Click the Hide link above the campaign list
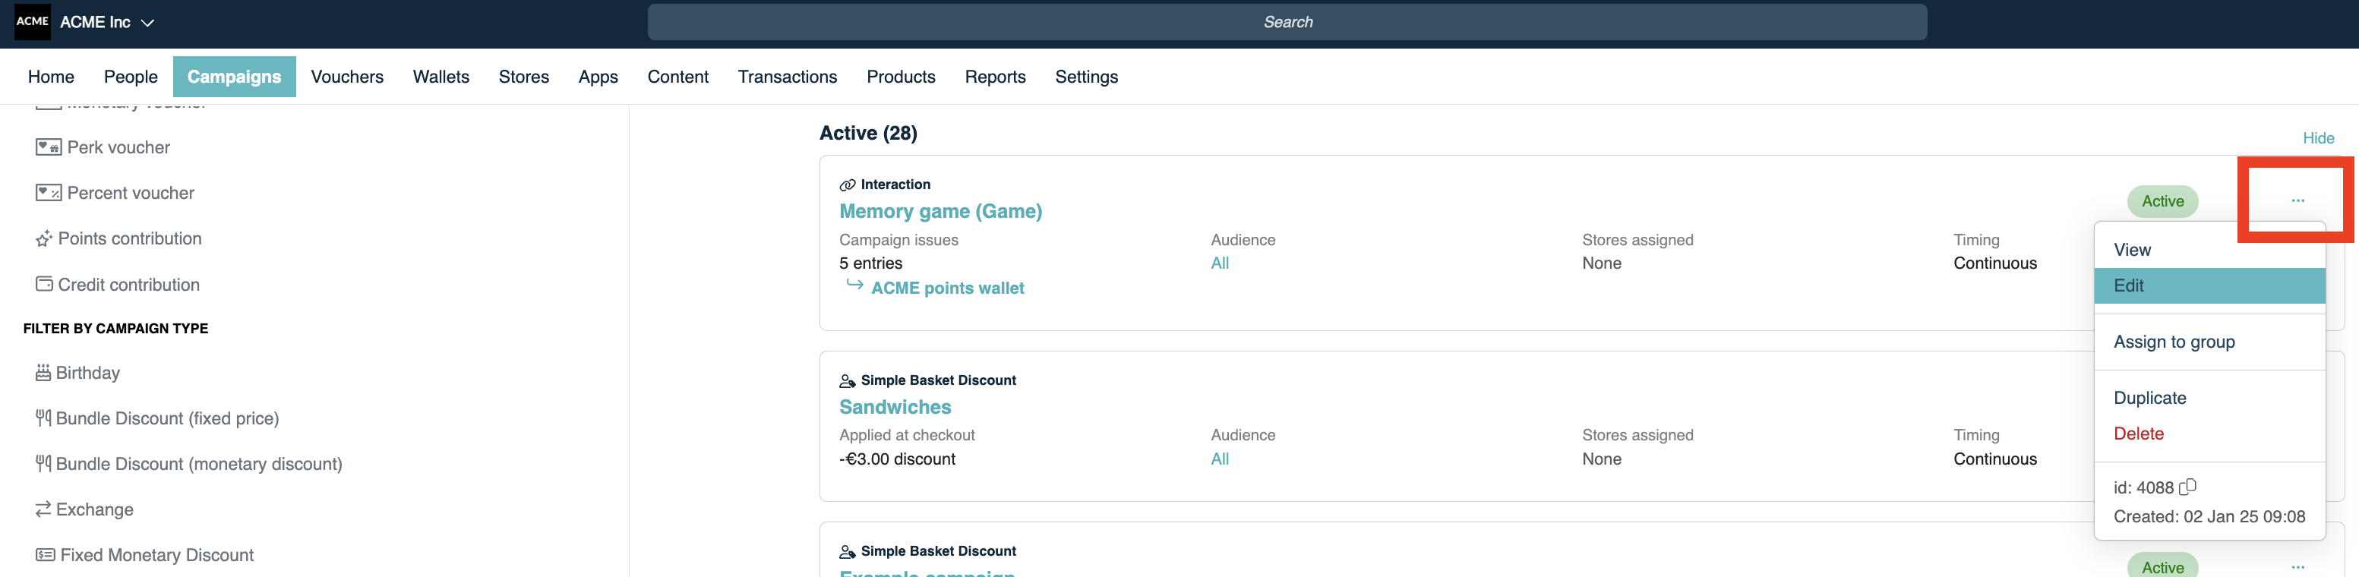The height and width of the screenshot is (577, 2359). pyautogui.click(x=2318, y=137)
